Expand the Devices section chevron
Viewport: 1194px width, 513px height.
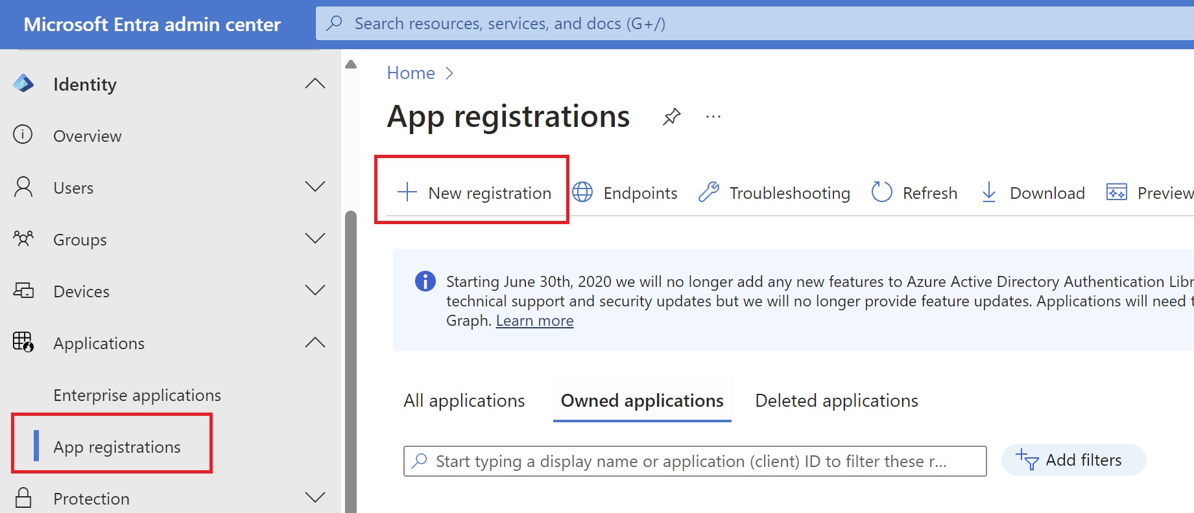pyautogui.click(x=315, y=290)
